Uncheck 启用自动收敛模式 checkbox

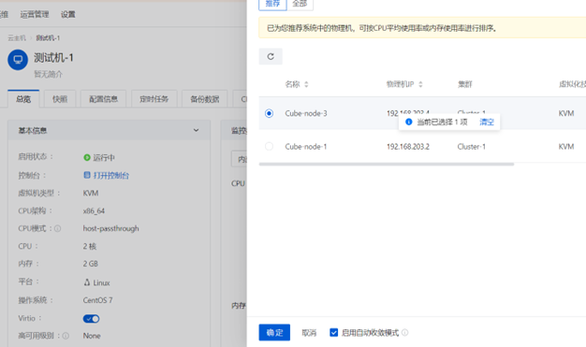coord(334,332)
